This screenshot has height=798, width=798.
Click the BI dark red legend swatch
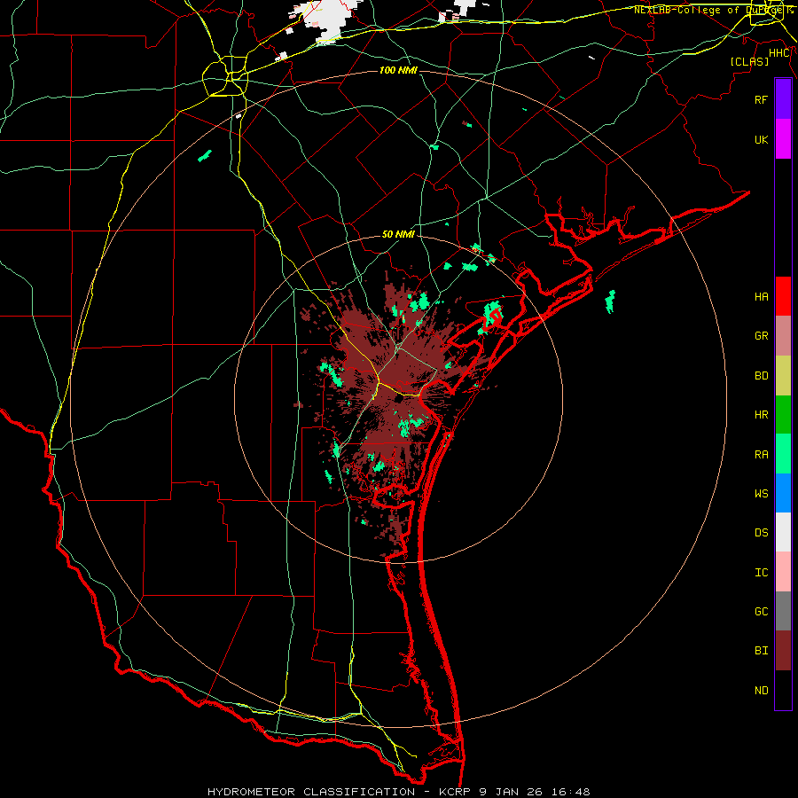pyautogui.click(x=783, y=651)
